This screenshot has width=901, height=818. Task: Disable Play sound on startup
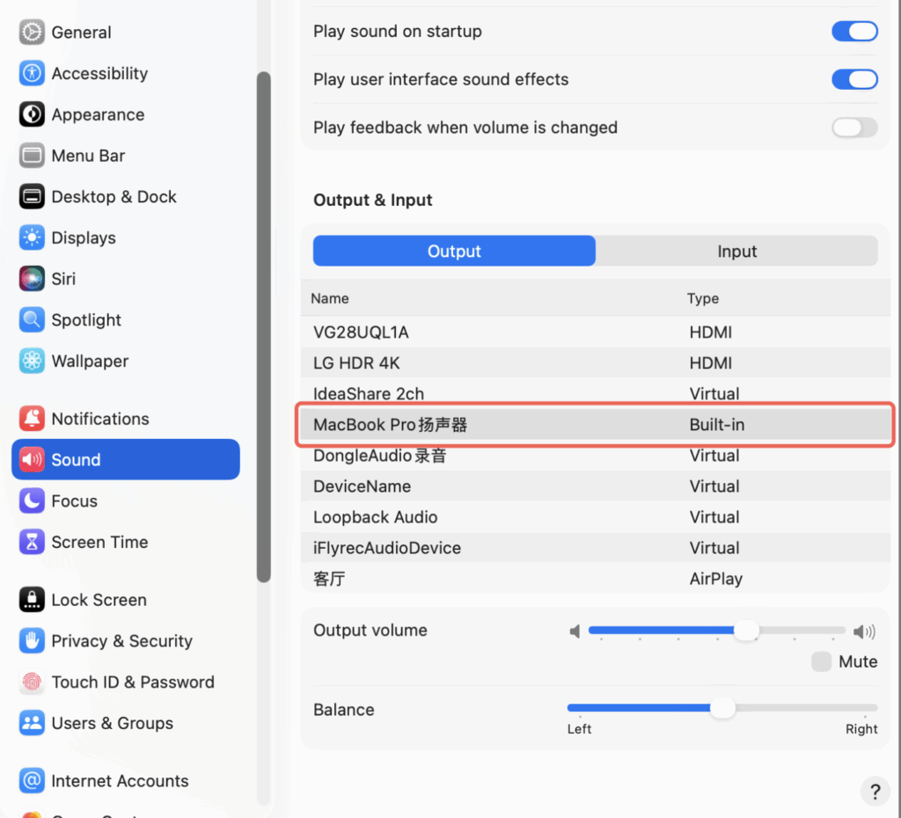[x=854, y=32]
